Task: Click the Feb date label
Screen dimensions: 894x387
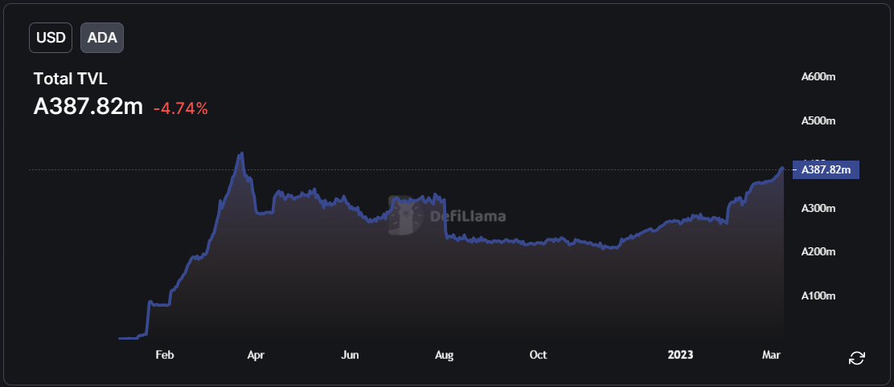Action: [164, 355]
